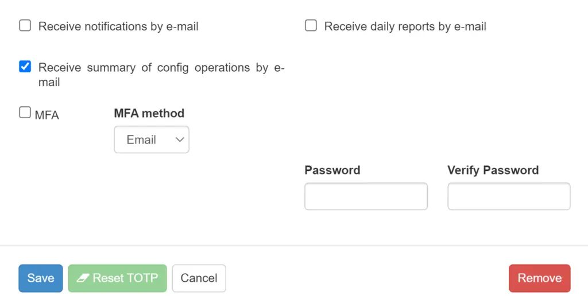Uncheck Receive summary of config operations
The image size is (588, 307).
pyautogui.click(x=25, y=67)
